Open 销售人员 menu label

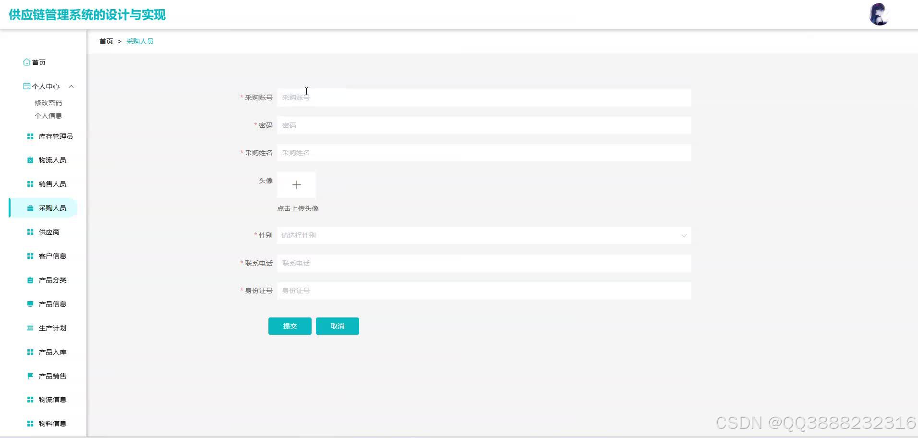pyautogui.click(x=52, y=184)
